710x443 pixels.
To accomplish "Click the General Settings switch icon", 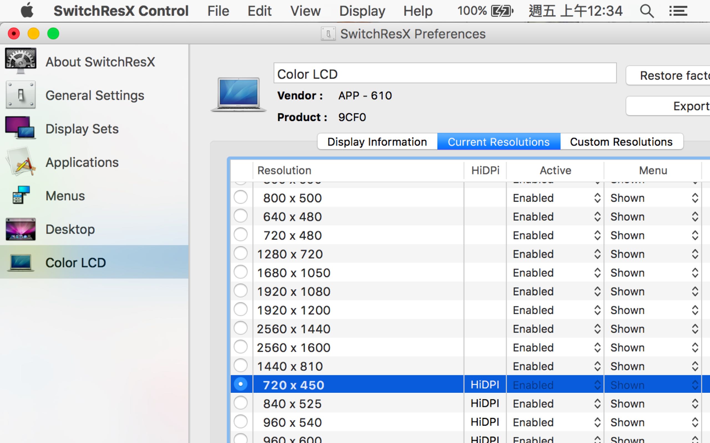I will [x=21, y=95].
